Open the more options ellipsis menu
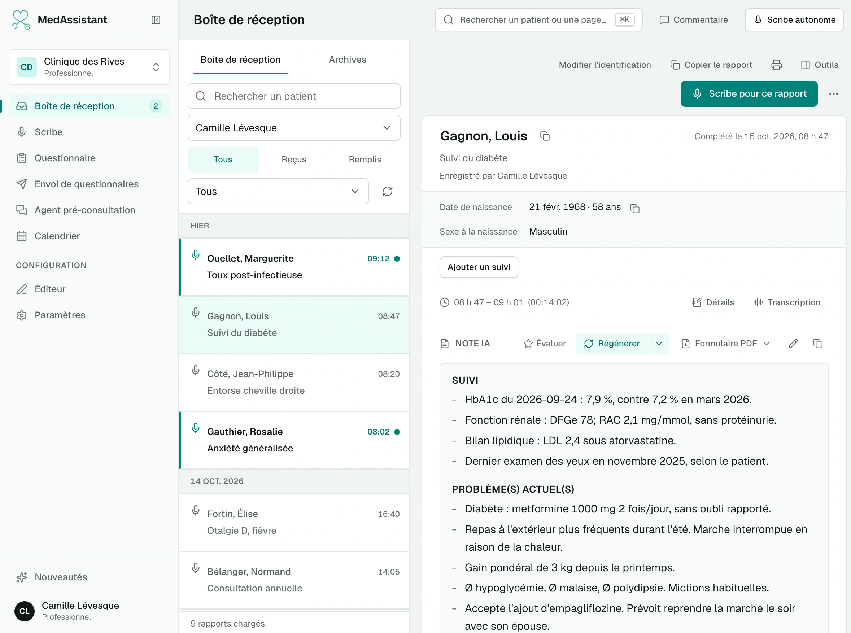 coord(833,94)
